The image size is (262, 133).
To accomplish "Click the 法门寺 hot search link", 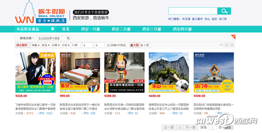I will point(223,19).
